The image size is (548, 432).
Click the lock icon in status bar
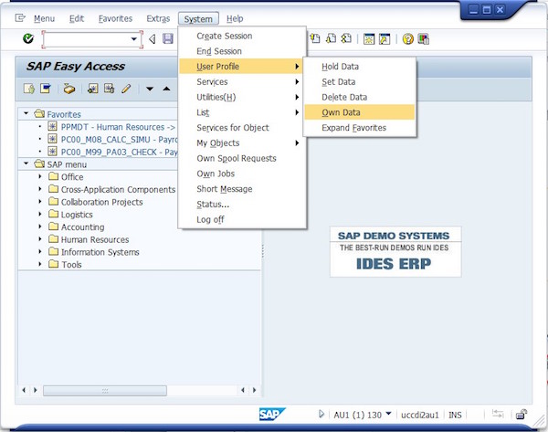(521, 414)
